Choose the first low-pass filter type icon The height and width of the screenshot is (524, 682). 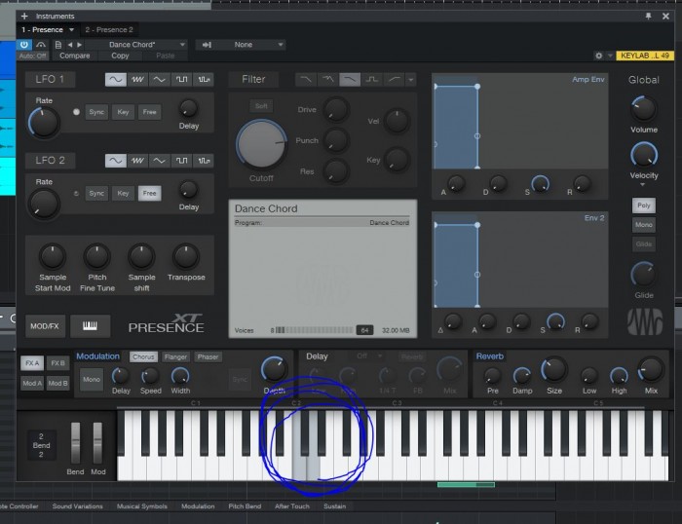click(x=306, y=79)
